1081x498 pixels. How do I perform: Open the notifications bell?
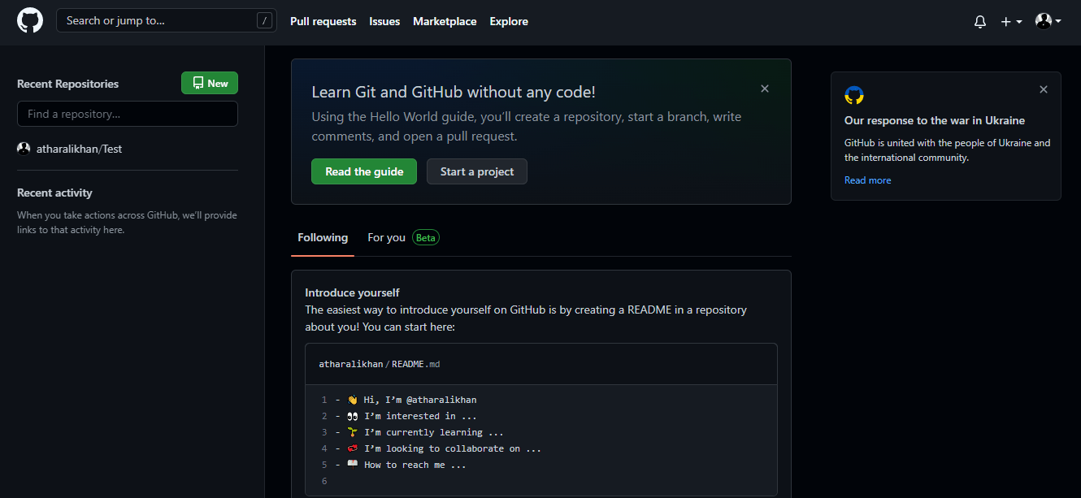click(x=979, y=22)
